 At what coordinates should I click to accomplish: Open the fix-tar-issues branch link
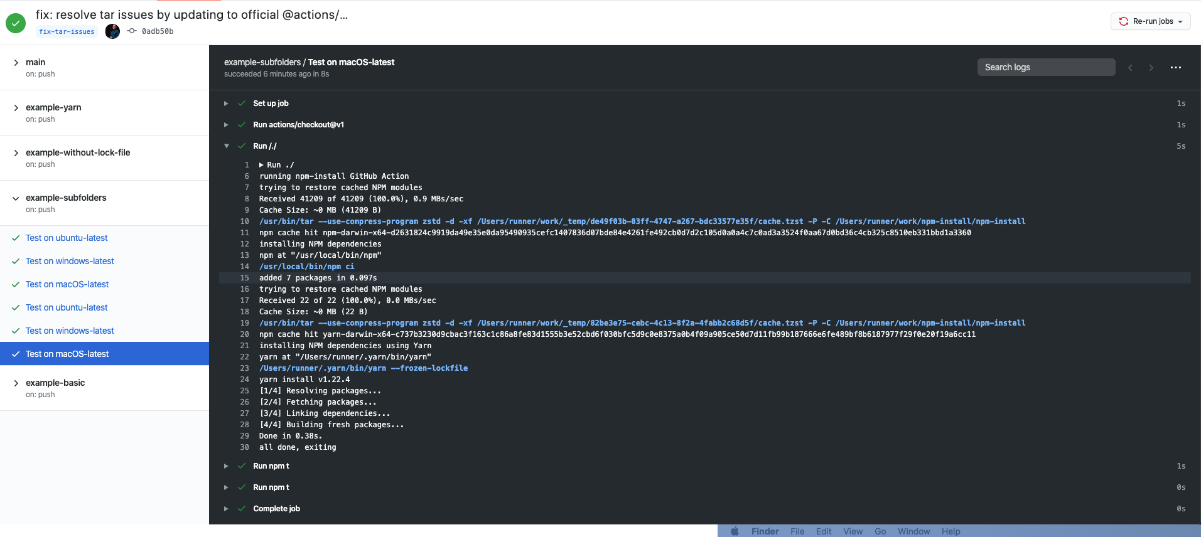coord(67,31)
